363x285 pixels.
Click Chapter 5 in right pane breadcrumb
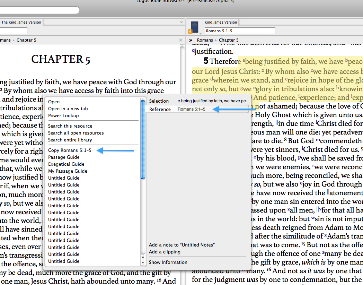click(229, 40)
